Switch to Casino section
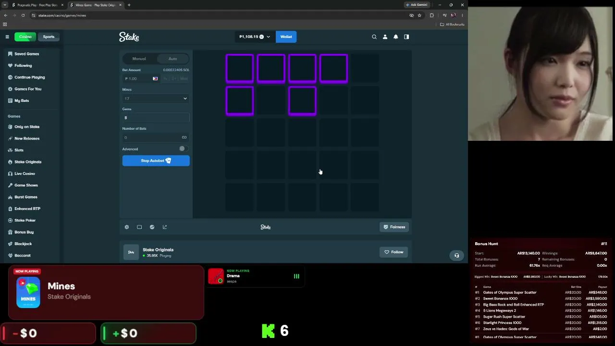 click(25, 37)
